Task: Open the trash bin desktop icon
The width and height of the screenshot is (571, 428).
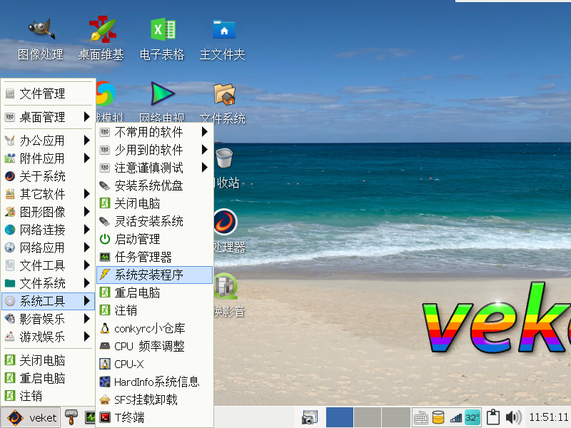Action: (224, 158)
